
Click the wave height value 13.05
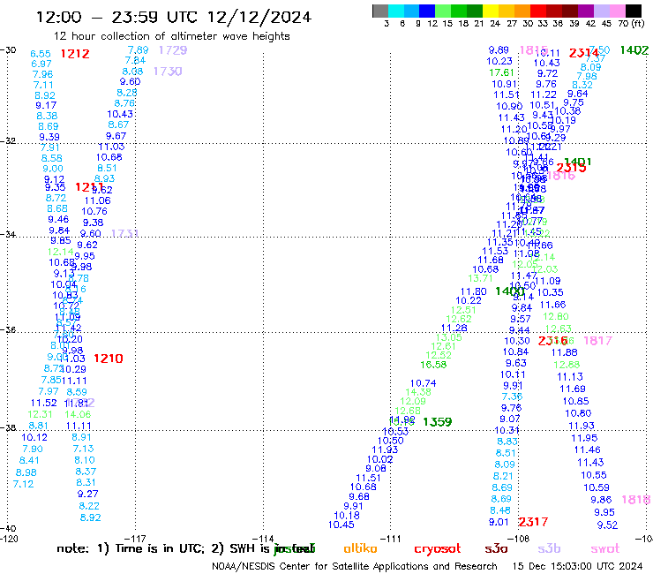coord(449,337)
